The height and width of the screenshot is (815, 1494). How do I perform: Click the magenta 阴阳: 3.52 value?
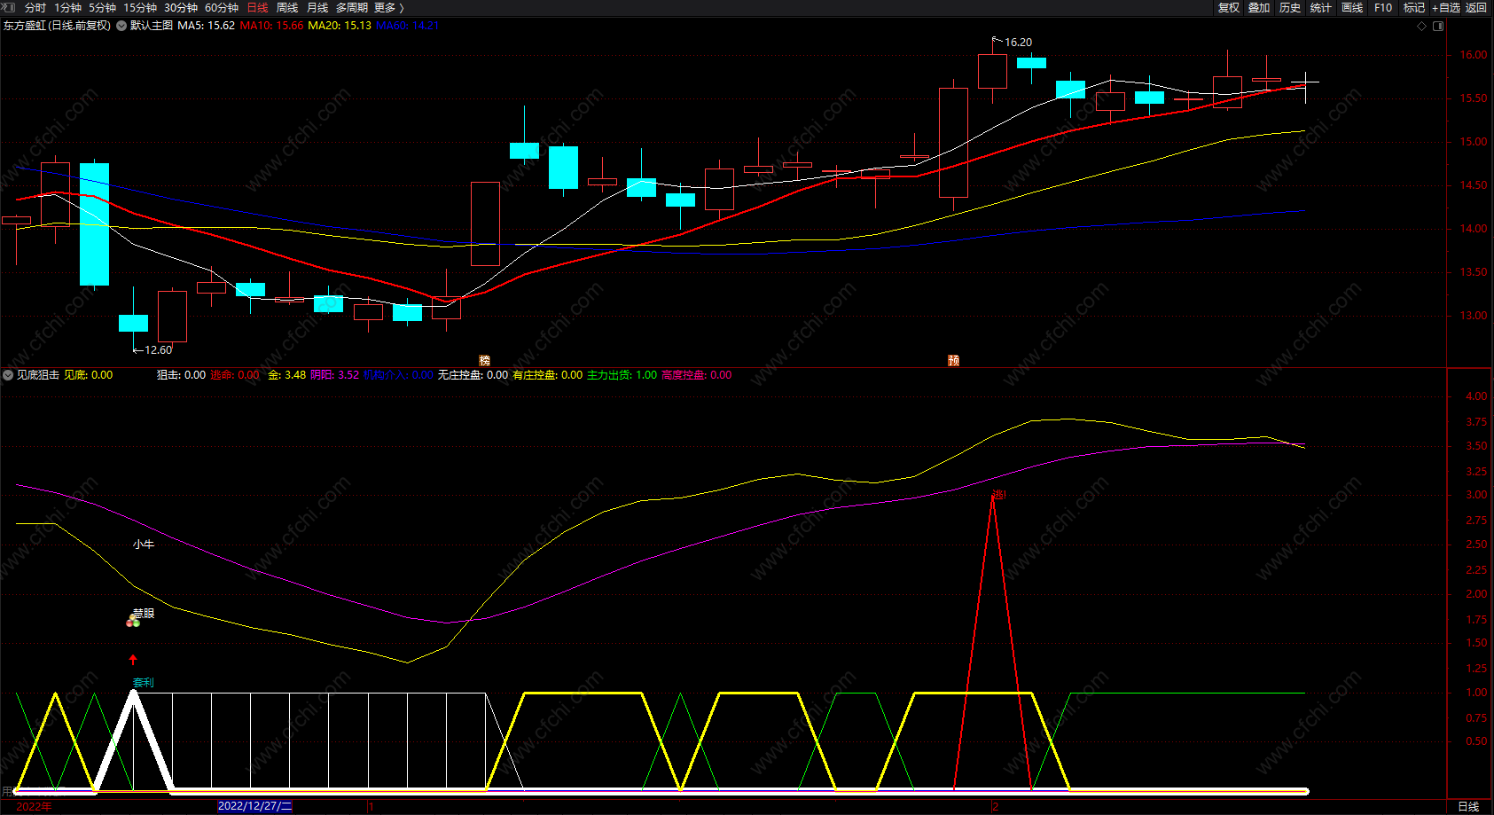tap(334, 375)
